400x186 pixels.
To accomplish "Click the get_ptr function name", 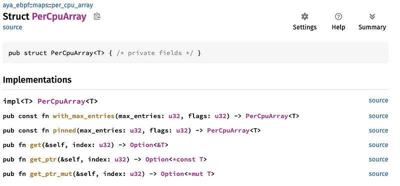I will [x=43, y=159].
